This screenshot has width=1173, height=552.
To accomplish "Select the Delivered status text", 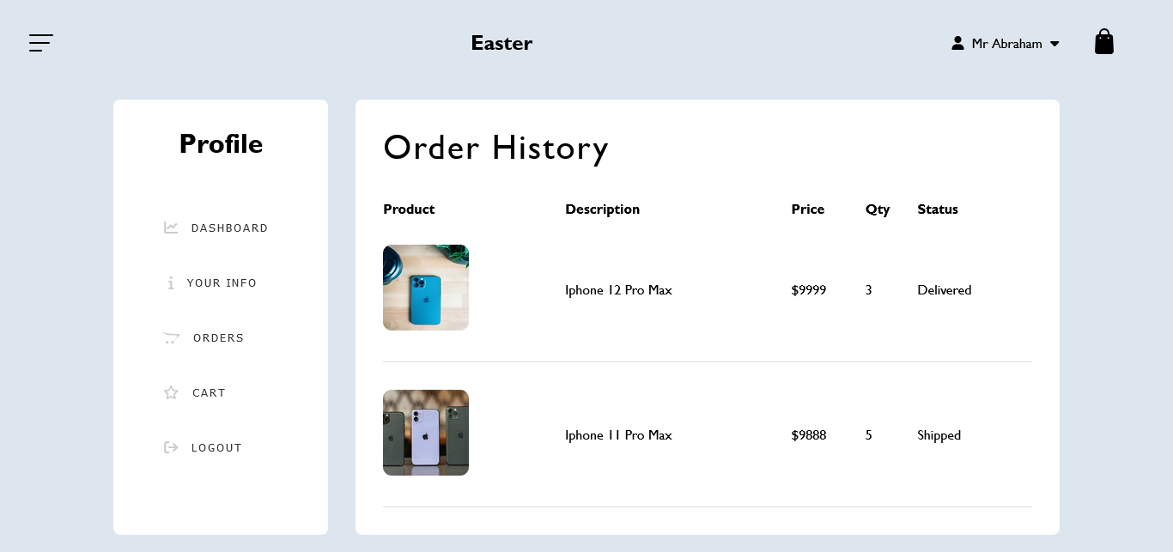I will 944,290.
